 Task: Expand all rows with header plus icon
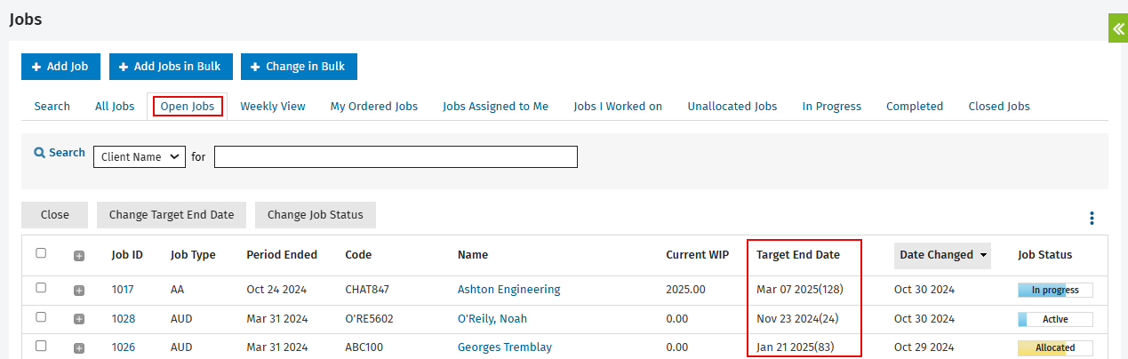79,256
